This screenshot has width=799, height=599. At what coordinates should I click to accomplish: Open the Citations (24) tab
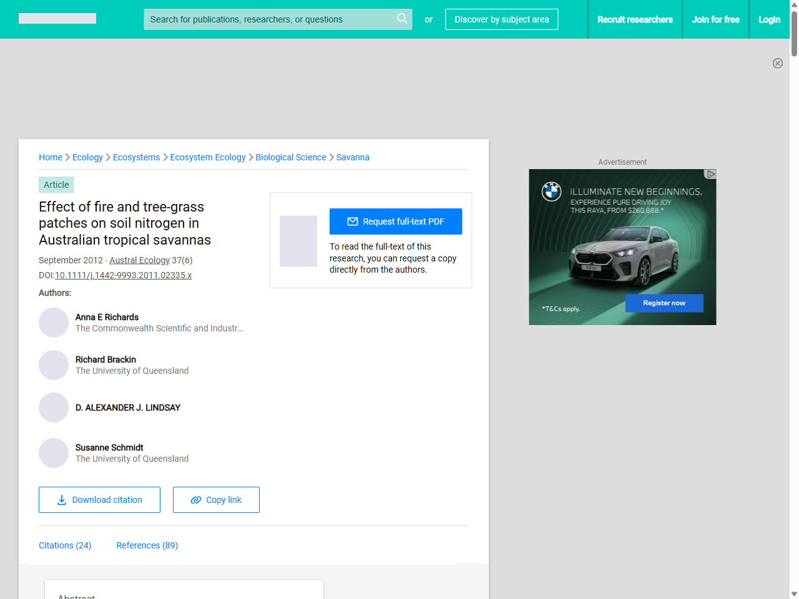pos(65,545)
